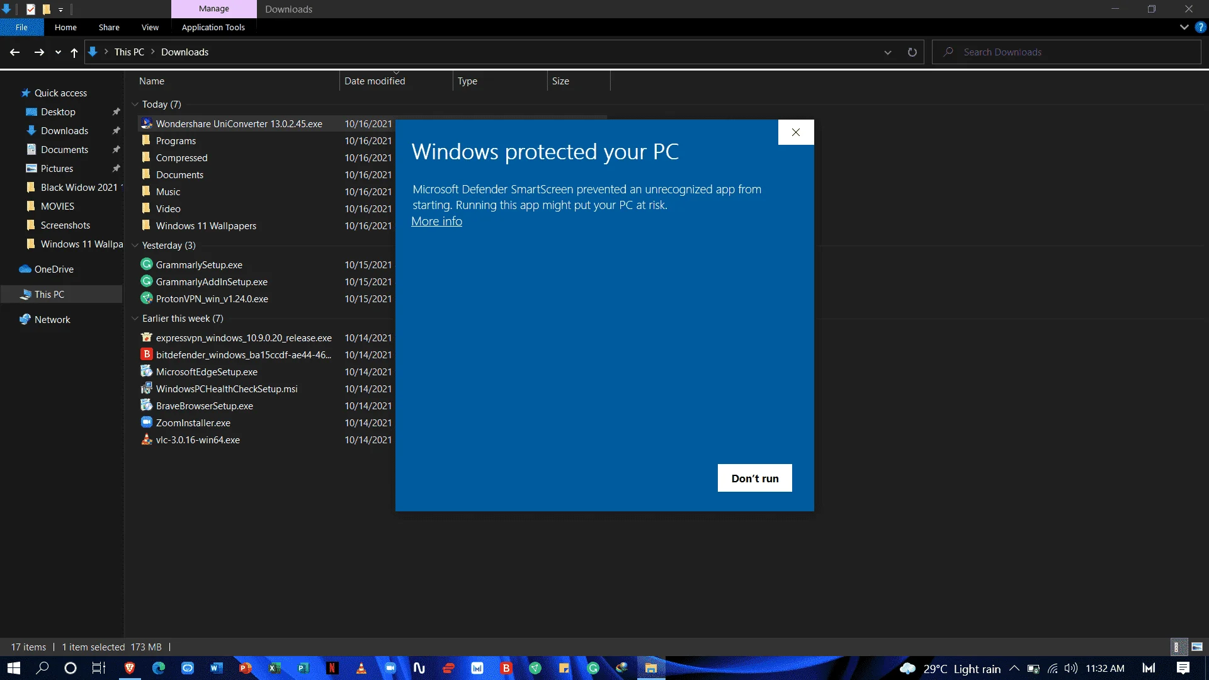1209x680 pixels.
Task: Open OneDrive in navigation pane
Action: 54,269
